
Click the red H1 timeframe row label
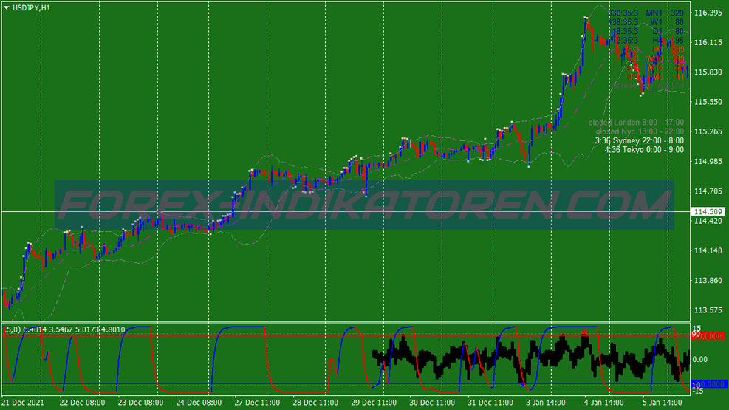point(657,49)
